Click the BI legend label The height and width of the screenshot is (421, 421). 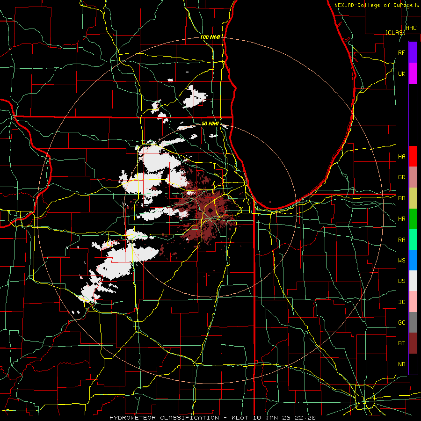[402, 343]
